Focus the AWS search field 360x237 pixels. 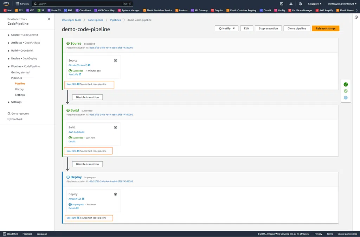(x=82, y=4)
